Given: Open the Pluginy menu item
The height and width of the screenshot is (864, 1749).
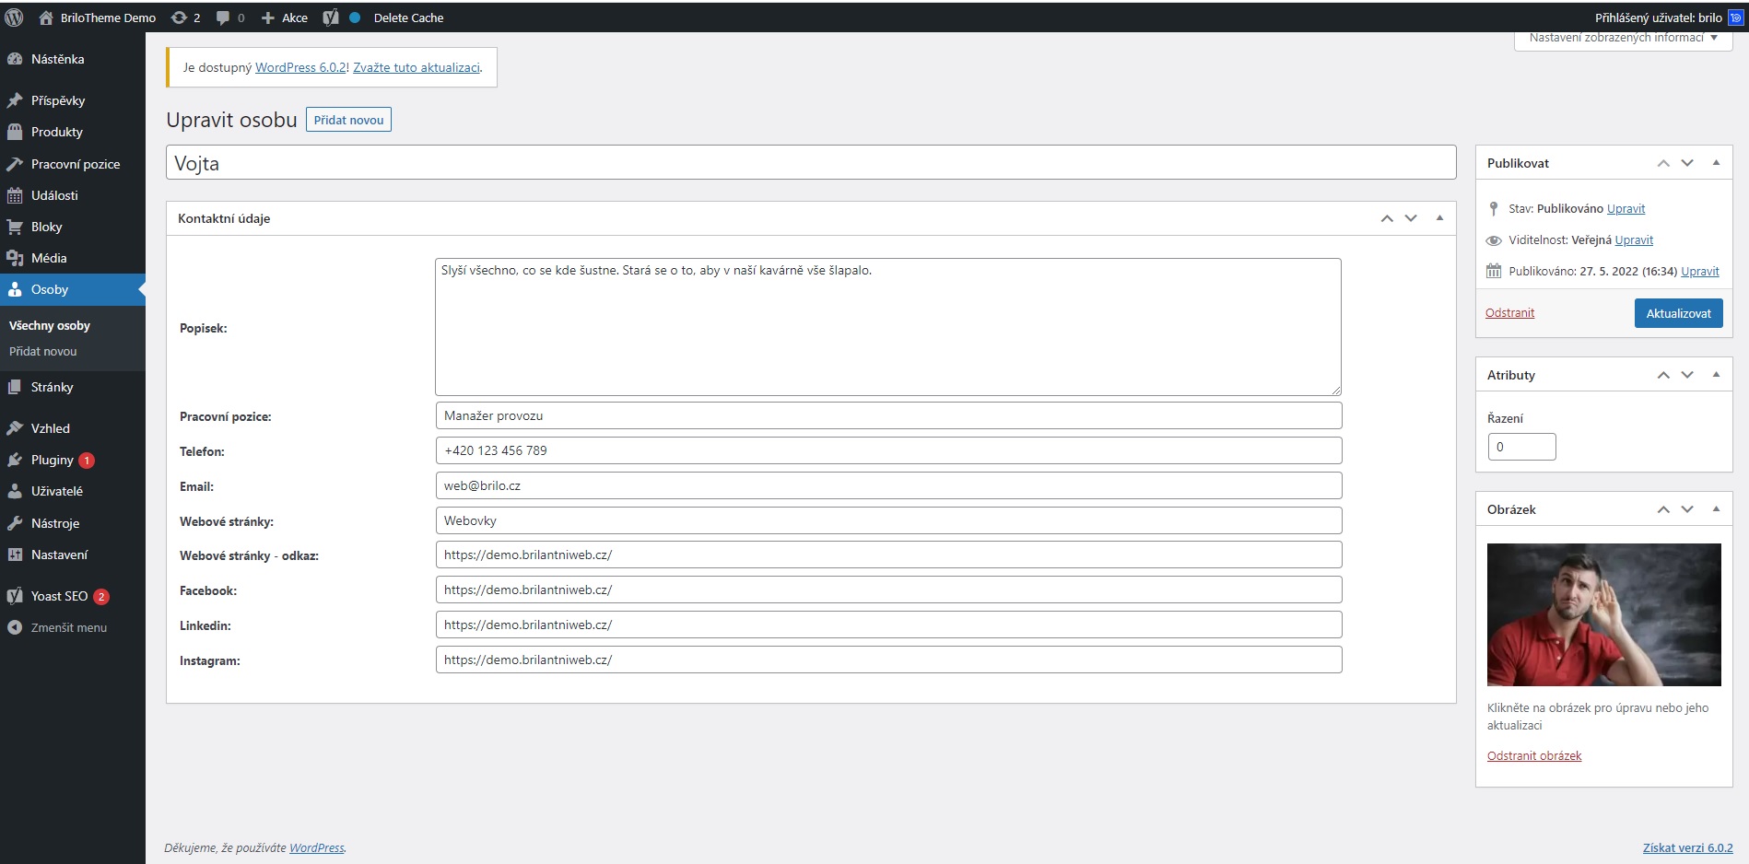Looking at the screenshot, I should [x=52, y=460].
